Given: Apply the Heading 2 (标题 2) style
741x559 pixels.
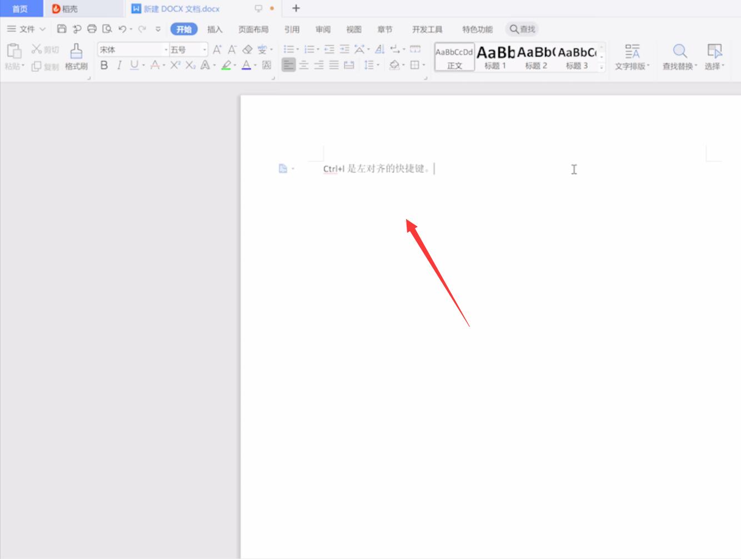Looking at the screenshot, I should pos(536,57).
